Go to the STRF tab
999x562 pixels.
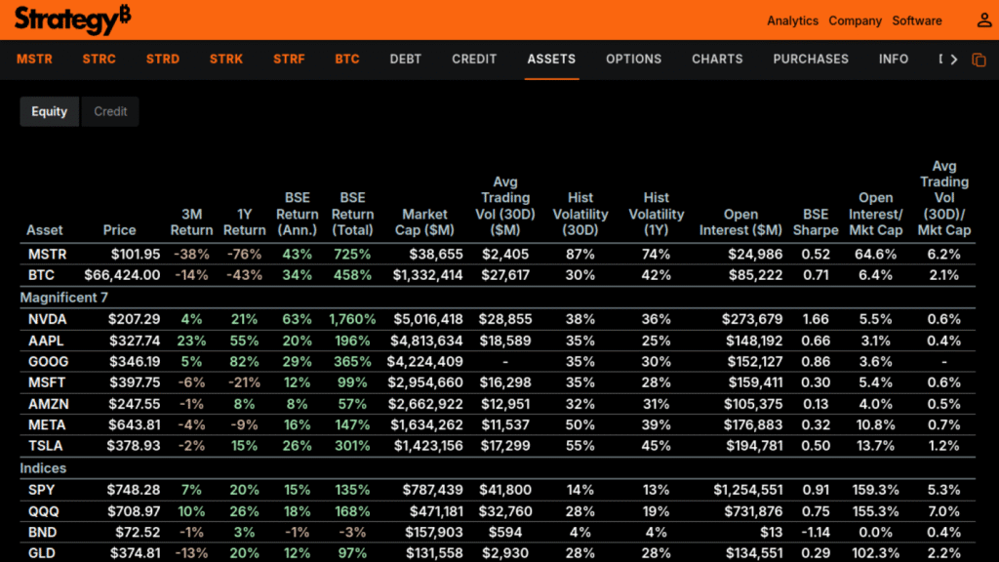(289, 60)
